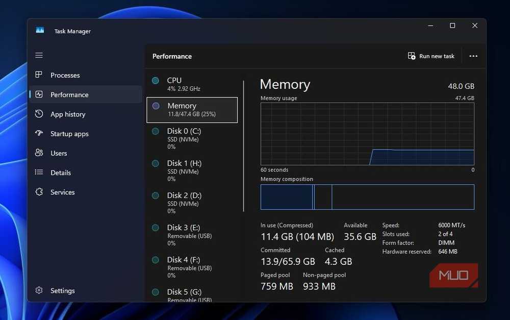
Task: Click the Run new task label
Action: [437, 56]
